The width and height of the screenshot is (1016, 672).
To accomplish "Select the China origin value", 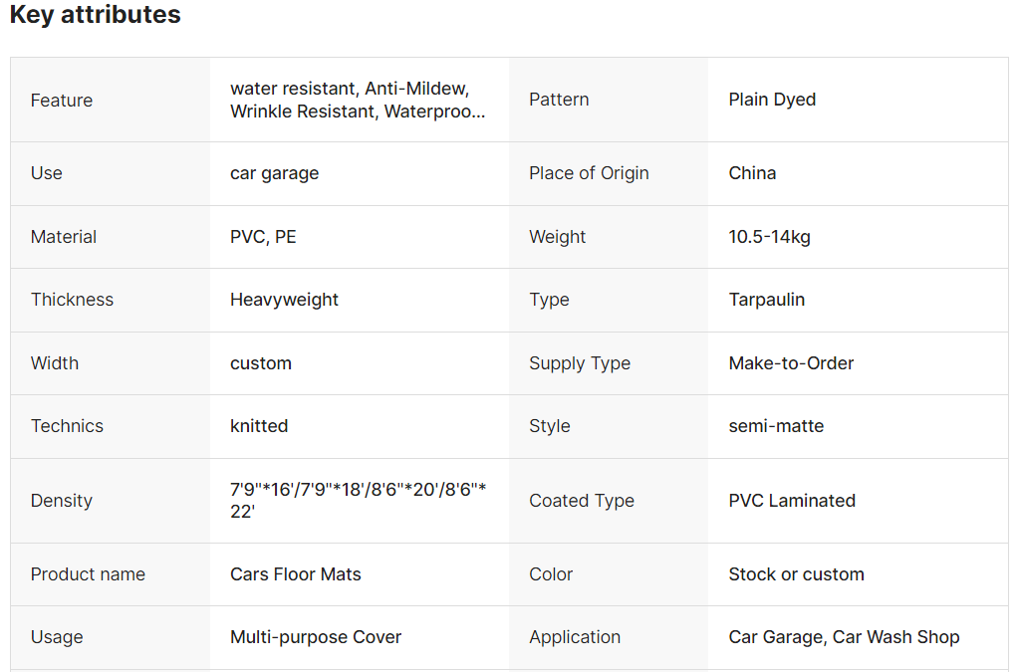I will click(x=752, y=173).
